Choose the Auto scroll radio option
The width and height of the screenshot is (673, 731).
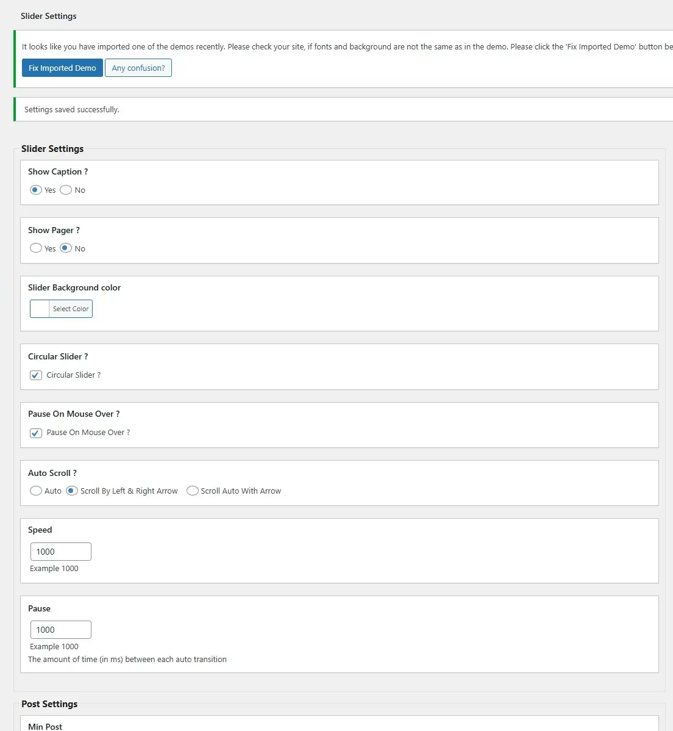tap(36, 491)
